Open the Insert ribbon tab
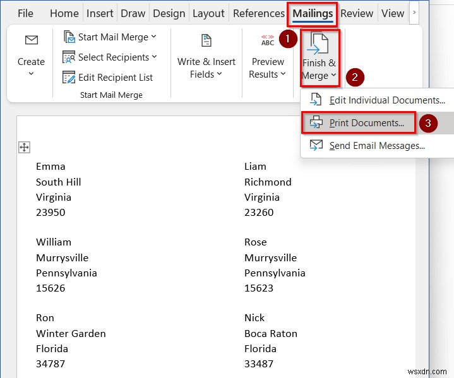454x378 pixels. 100,13
